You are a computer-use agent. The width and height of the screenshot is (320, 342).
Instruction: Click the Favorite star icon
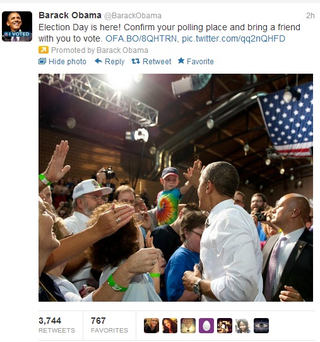point(181,61)
